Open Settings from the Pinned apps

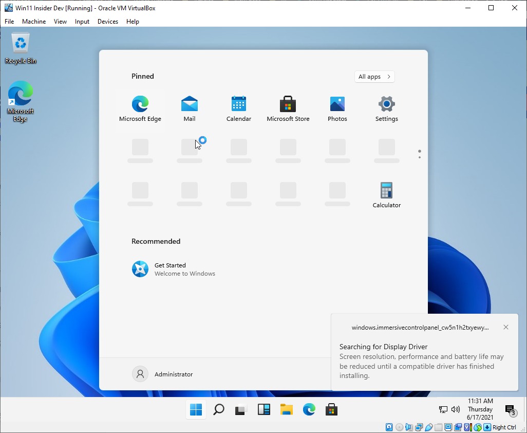(x=386, y=109)
